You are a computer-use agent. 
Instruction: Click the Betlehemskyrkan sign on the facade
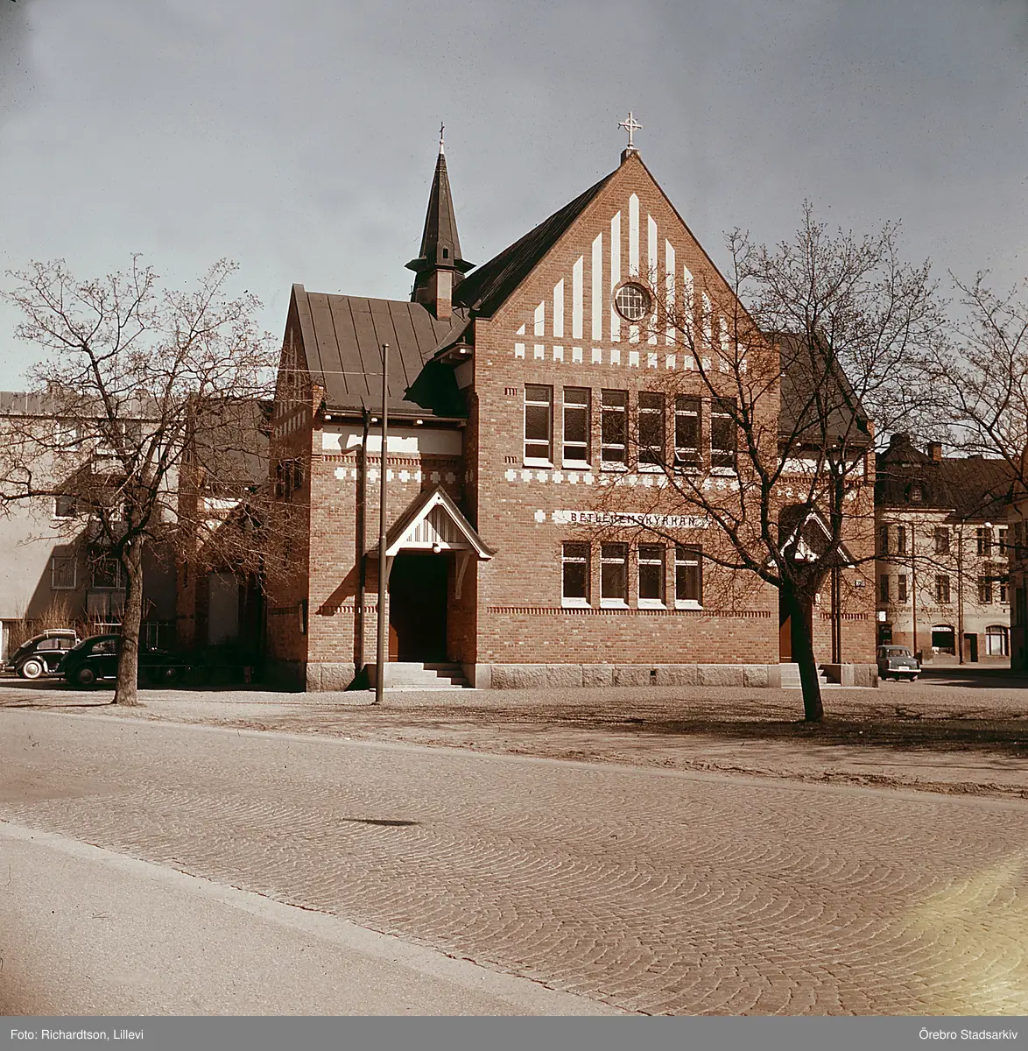629,518
